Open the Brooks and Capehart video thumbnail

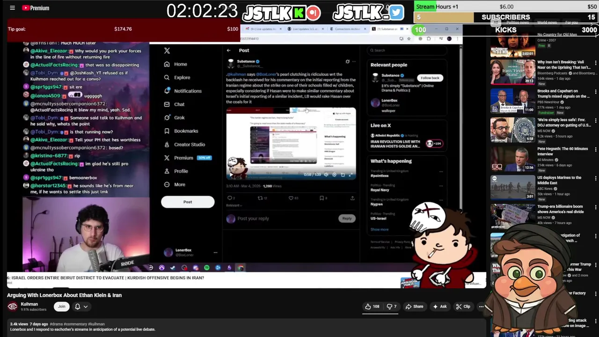point(512,101)
